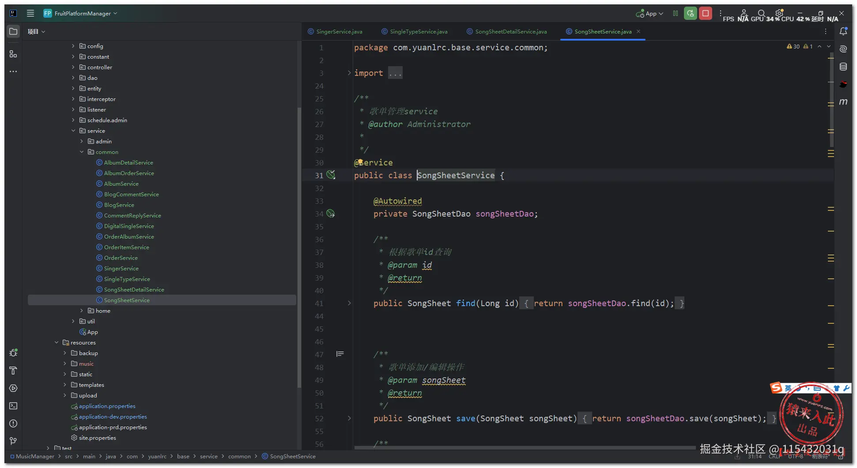The image size is (857, 468).
Task: Toggle rendered doc view on line 47
Action: pyautogui.click(x=340, y=354)
